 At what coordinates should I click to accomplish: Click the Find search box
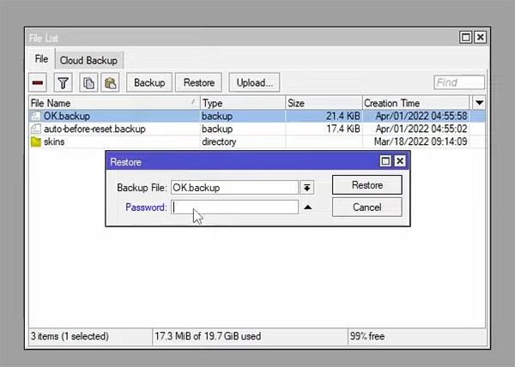[x=458, y=83]
